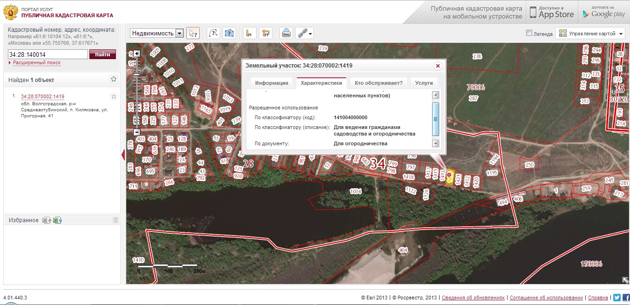
Task: Open the link tool dropdown
Action: click(305, 33)
